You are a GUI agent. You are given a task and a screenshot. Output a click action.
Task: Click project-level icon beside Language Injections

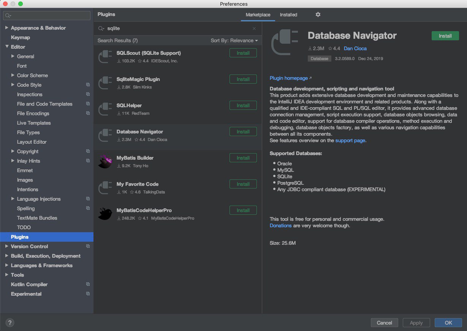(88, 199)
